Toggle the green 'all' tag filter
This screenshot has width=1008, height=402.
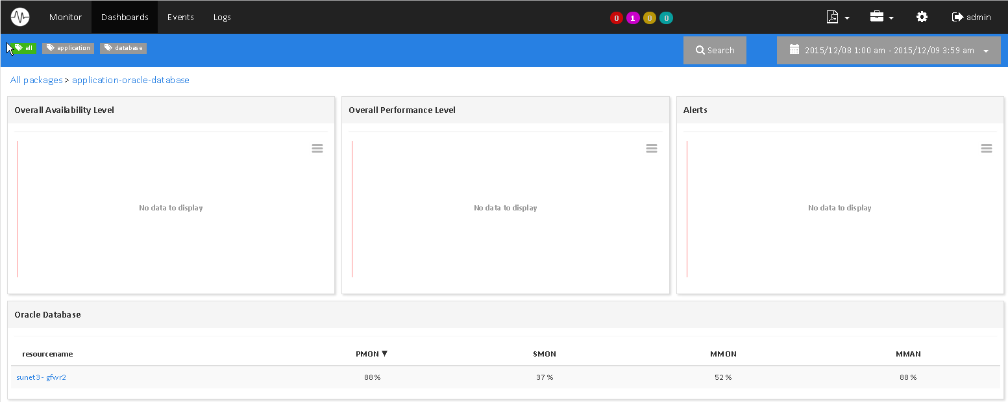click(x=24, y=48)
